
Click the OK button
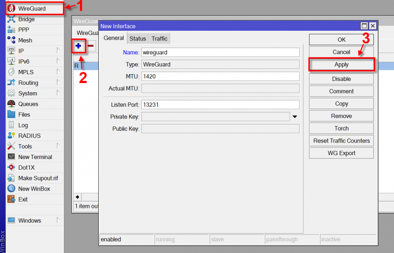coord(341,40)
